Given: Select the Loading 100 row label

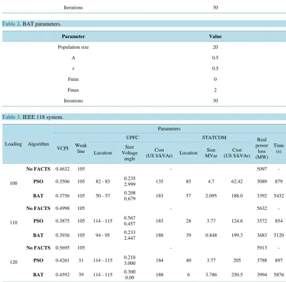Looking at the screenshot, I should click(x=13, y=183).
